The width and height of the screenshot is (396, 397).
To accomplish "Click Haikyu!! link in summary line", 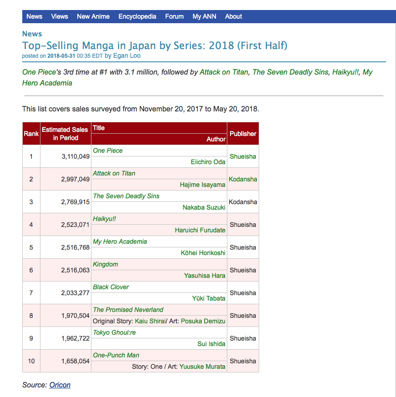I will (346, 72).
